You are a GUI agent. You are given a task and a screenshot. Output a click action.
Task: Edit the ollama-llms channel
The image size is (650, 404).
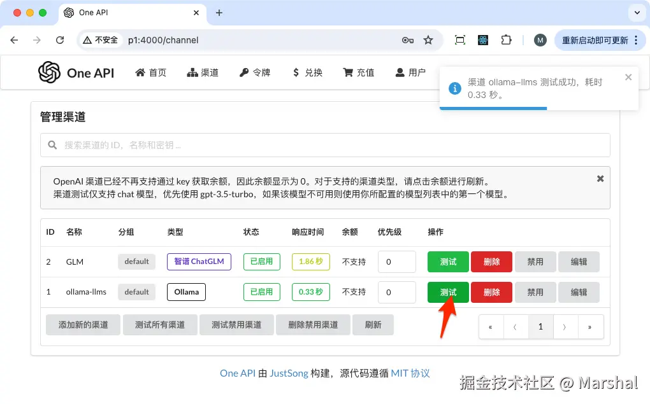pyautogui.click(x=579, y=292)
